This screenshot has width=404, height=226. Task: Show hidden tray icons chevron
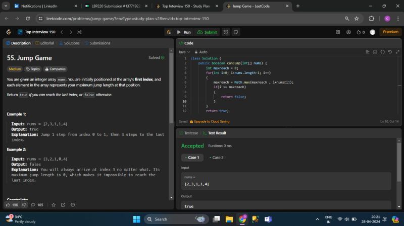tap(318, 219)
